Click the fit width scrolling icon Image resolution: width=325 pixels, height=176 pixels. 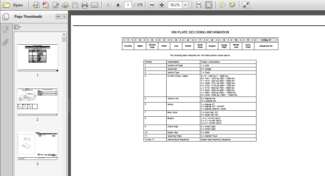pos(199,5)
